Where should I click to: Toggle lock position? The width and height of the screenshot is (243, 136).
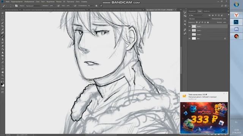click(202, 22)
